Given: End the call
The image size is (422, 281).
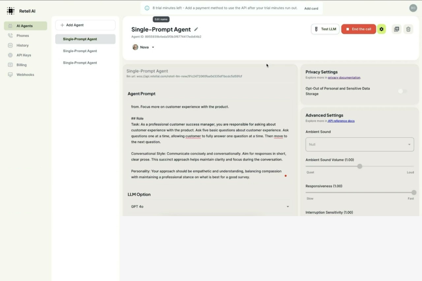Looking at the screenshot, I should pos(358,29).
